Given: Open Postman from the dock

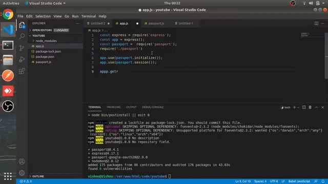Looking at the screenshot, I should click(8, 76).
